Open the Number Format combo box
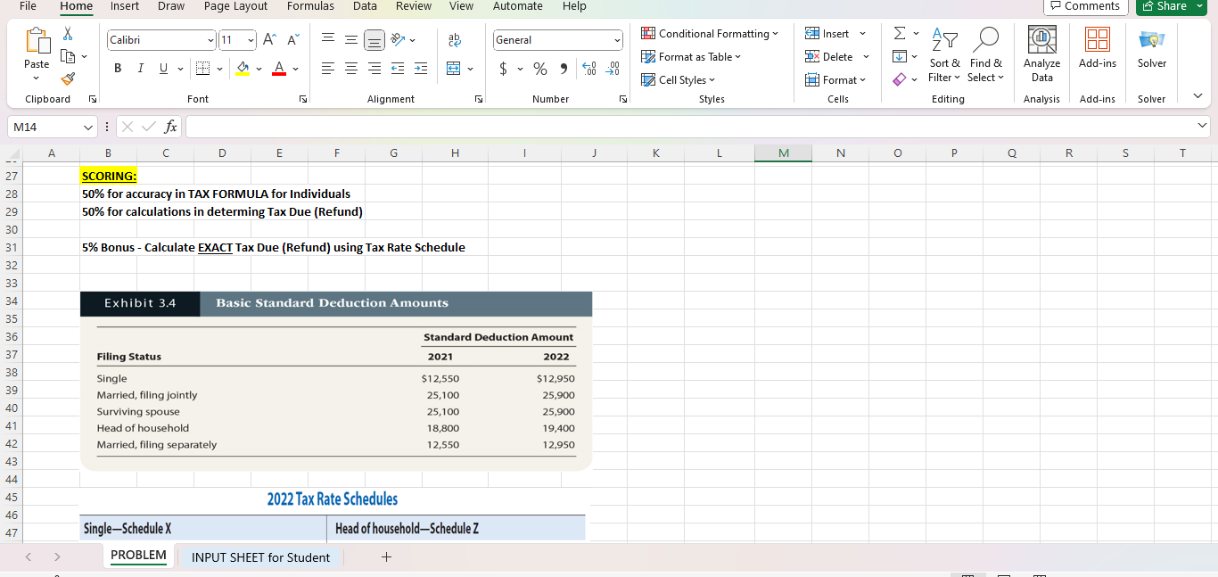 [557, 39]
